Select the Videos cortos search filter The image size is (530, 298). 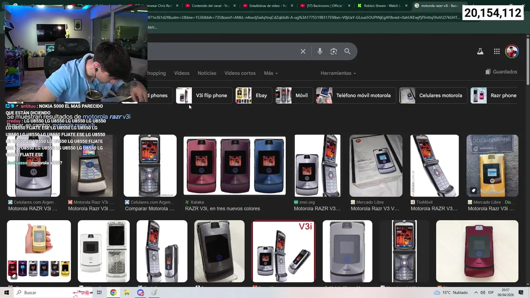click(240, 73)
